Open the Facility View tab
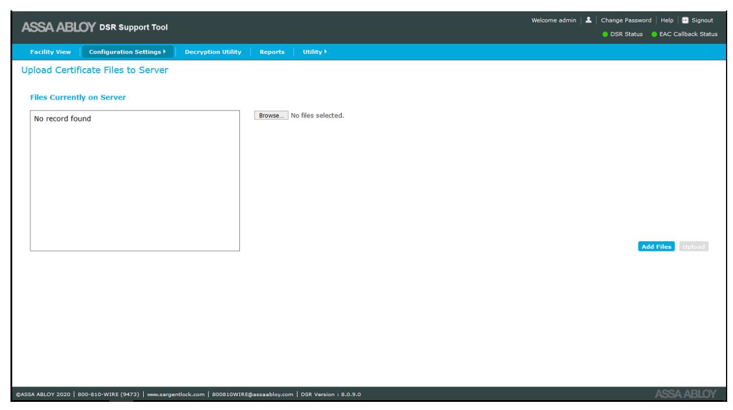This screenshot has width=733, height=410. [50, 52]
